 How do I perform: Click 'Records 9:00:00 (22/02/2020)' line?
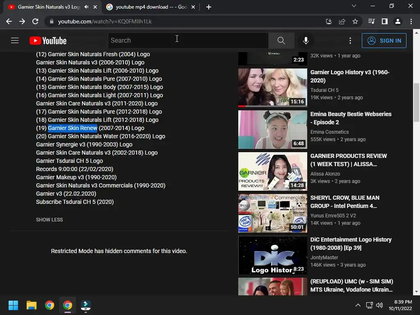click(x=75, y=169)
